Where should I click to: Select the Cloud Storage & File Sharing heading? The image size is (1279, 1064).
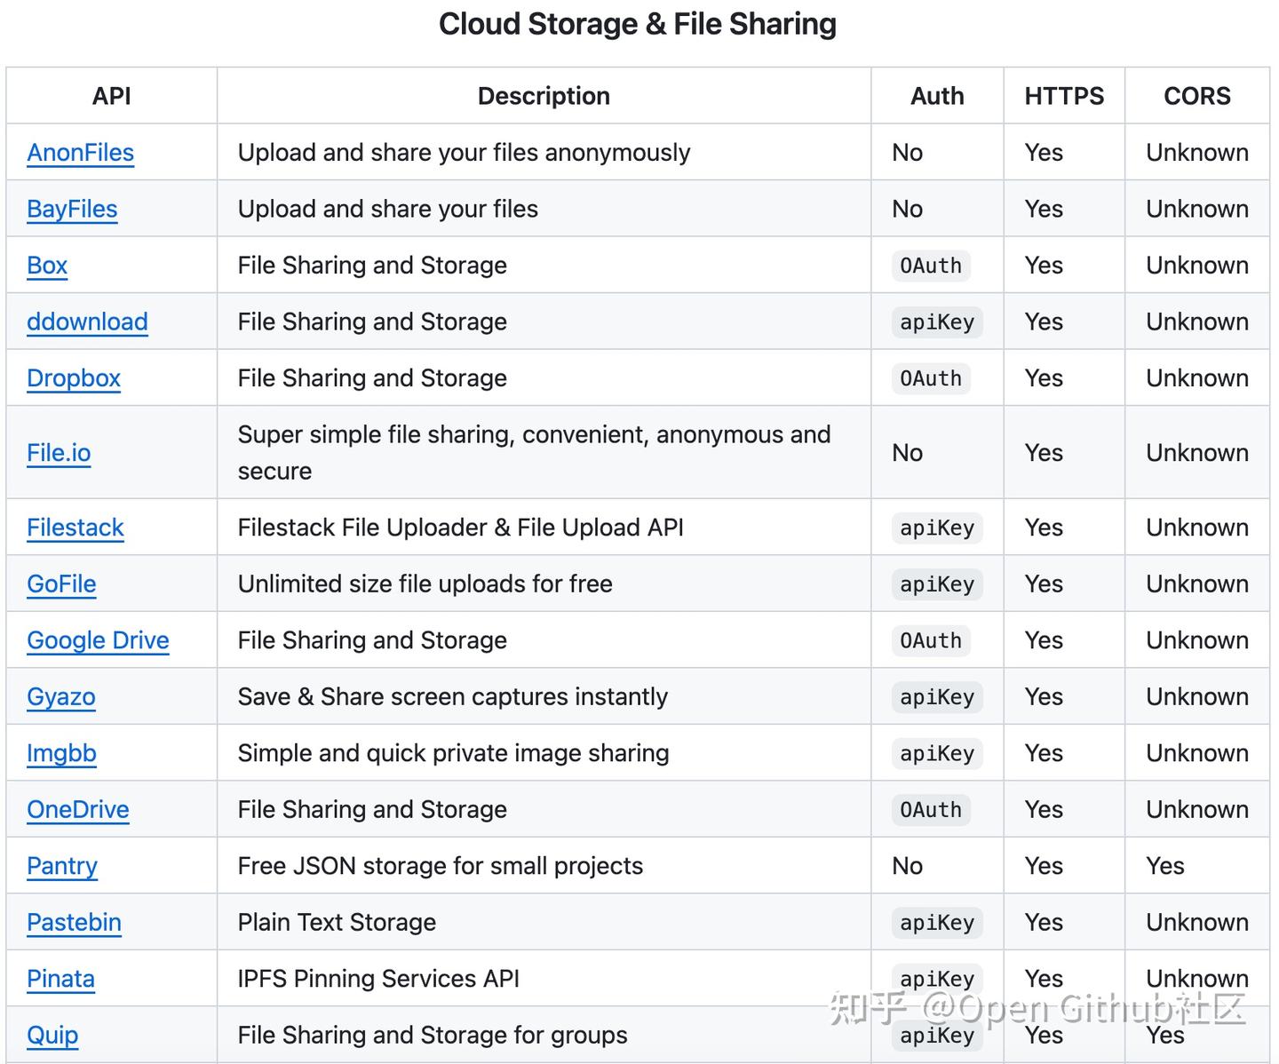pos(638,24)
